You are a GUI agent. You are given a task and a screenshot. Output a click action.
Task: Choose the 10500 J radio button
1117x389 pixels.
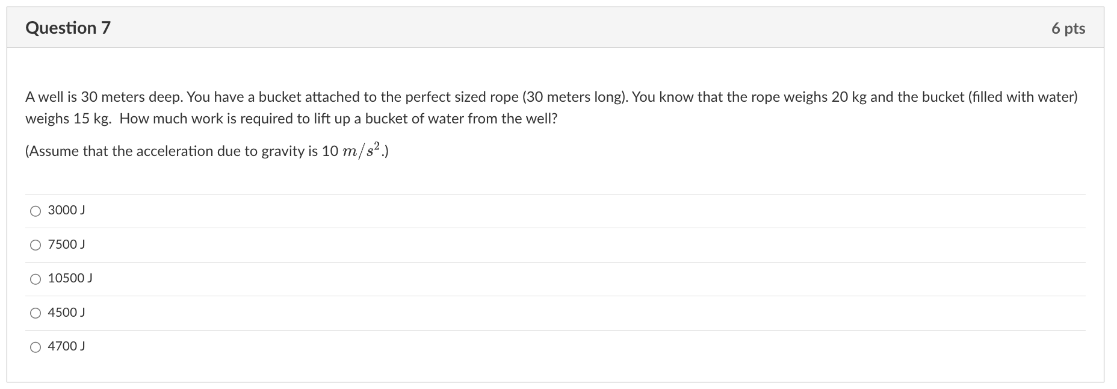(36, 278)
